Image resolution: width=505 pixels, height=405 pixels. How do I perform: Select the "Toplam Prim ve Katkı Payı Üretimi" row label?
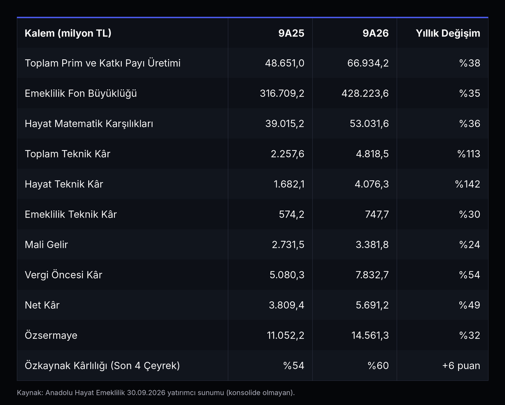(x=103, y=63)
